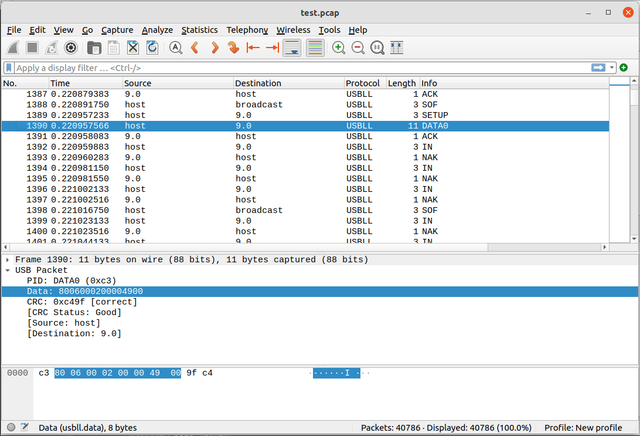Image resolution: width=640 pixels, height=436 pixels.
Task: Zoom in on the main window text
Action: [x=338, y=48]
